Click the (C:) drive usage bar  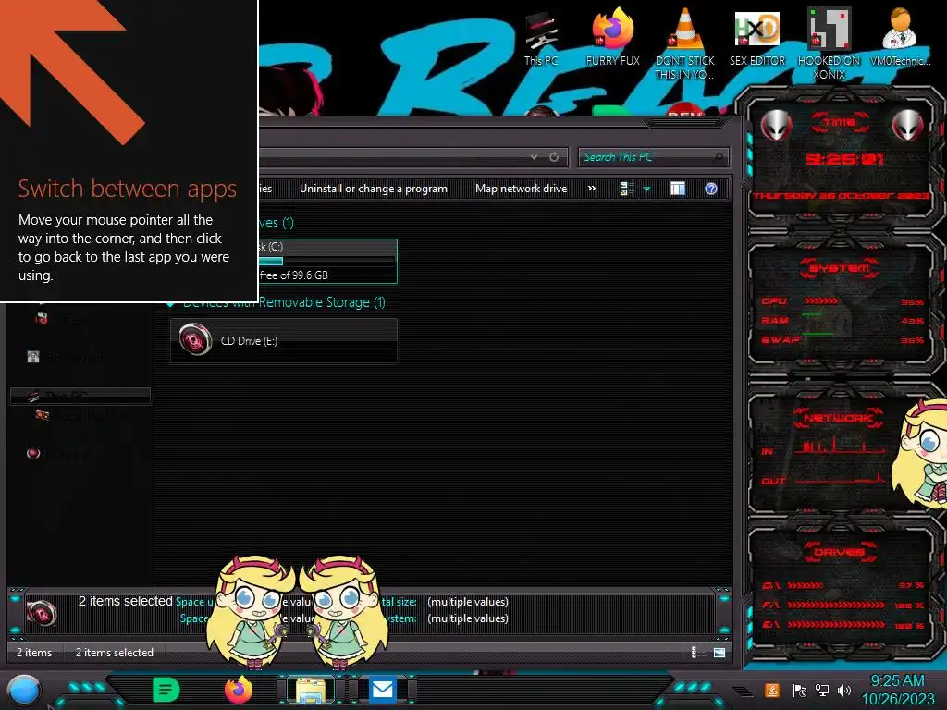(326, 262)
